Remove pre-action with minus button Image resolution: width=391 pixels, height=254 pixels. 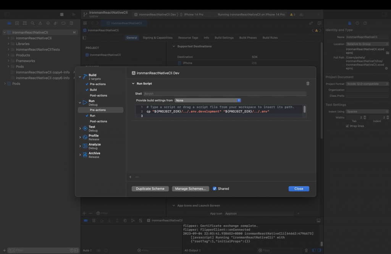(137, 177)
